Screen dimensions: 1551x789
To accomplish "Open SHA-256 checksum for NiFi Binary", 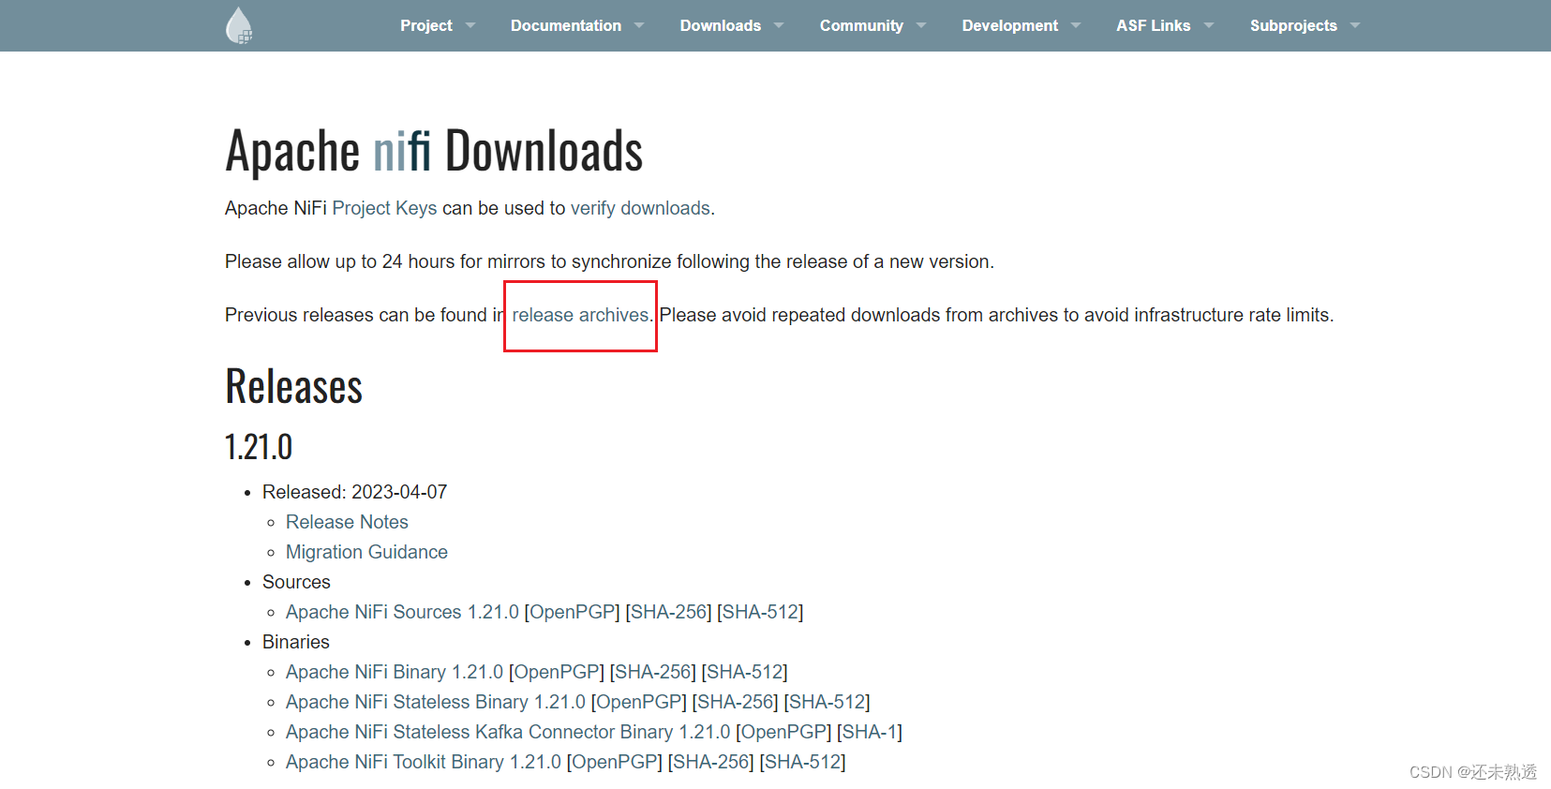I will [x=653, y=672].
